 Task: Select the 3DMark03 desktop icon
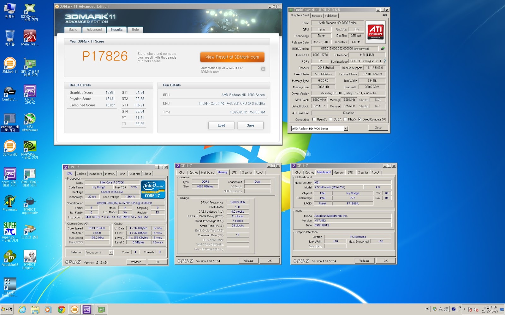(x=10, y=148)
